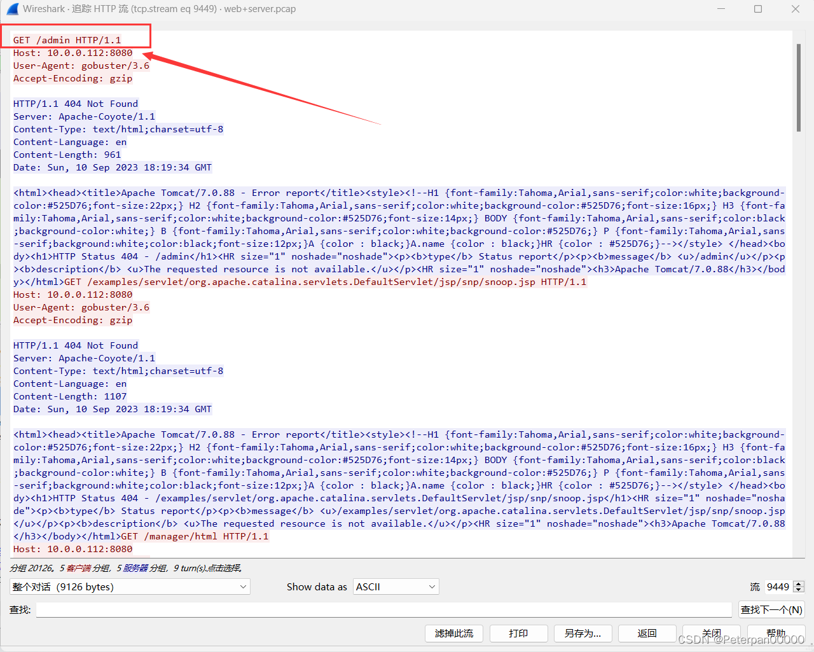Screen dimensions: 814x652
Task: Select the highlighted GET /admin request line
Action: [67, 39]
